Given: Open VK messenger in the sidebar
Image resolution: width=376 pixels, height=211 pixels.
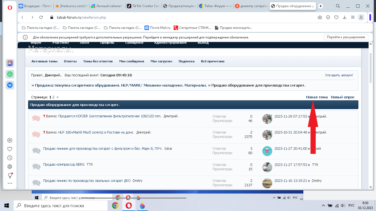Looking at the screenshot, I should pyautogui.click(x=10, y=85).
